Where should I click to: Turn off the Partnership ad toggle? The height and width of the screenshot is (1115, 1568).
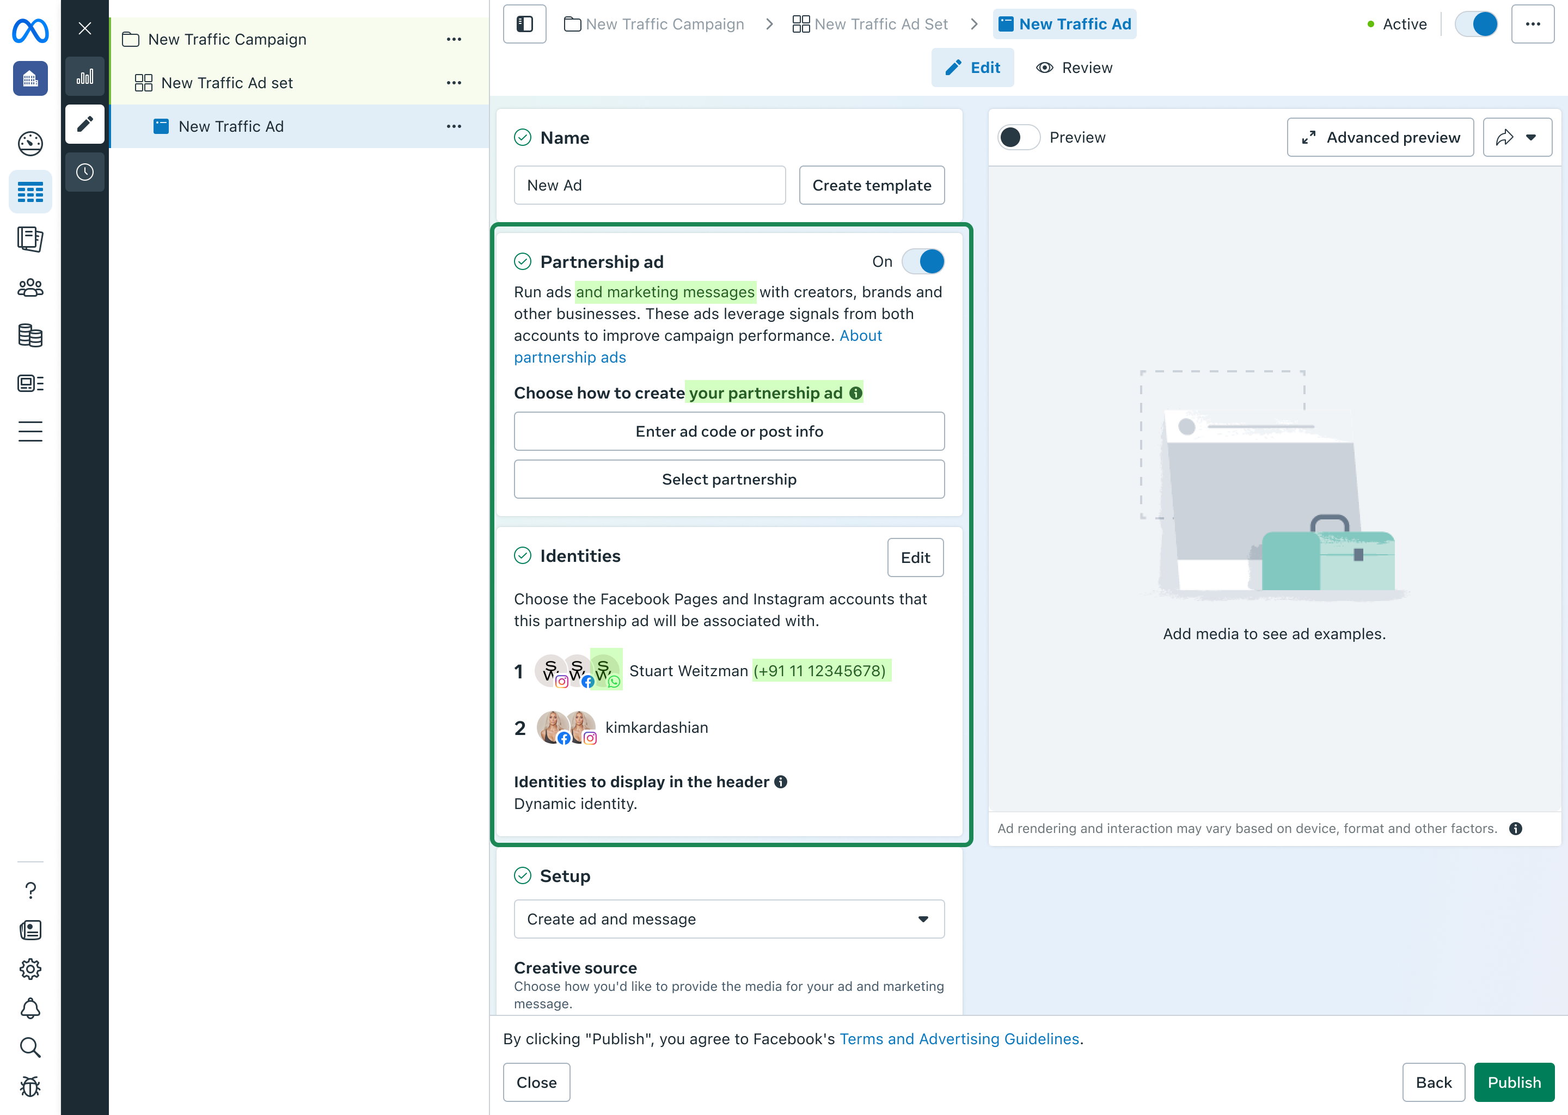923,261
